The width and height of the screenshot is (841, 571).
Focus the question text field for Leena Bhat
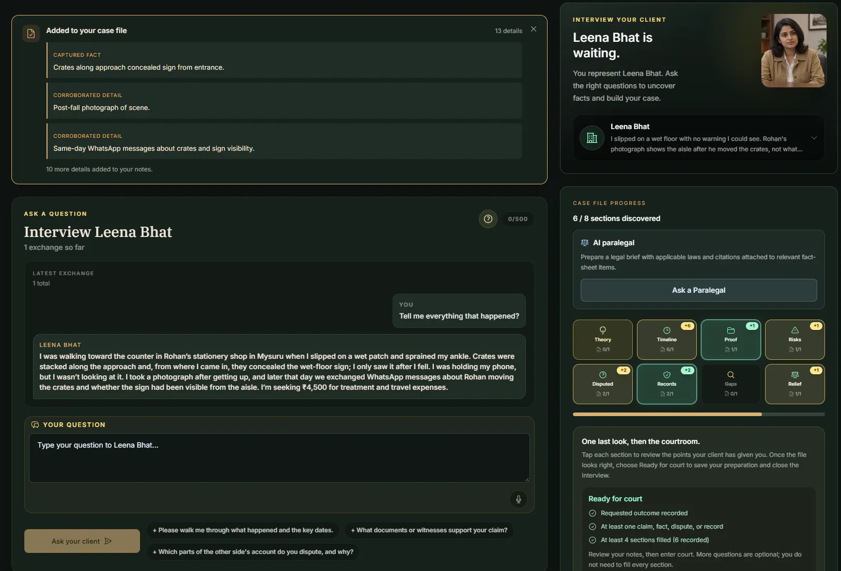(279, 458)
